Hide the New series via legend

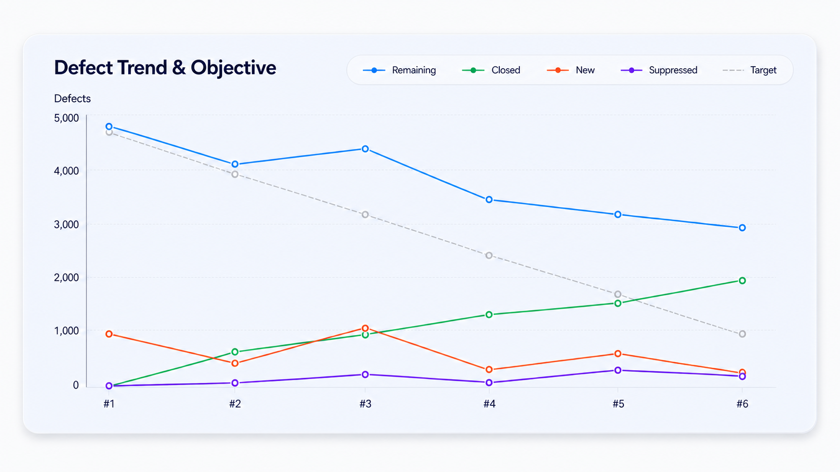point(571,70)
